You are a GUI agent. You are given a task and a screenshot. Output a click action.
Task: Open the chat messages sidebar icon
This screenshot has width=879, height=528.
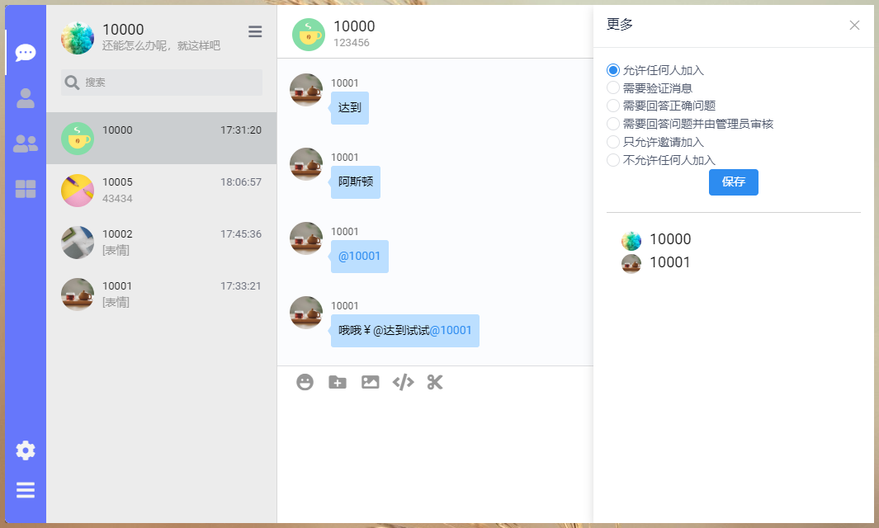[x=26, y=53]
